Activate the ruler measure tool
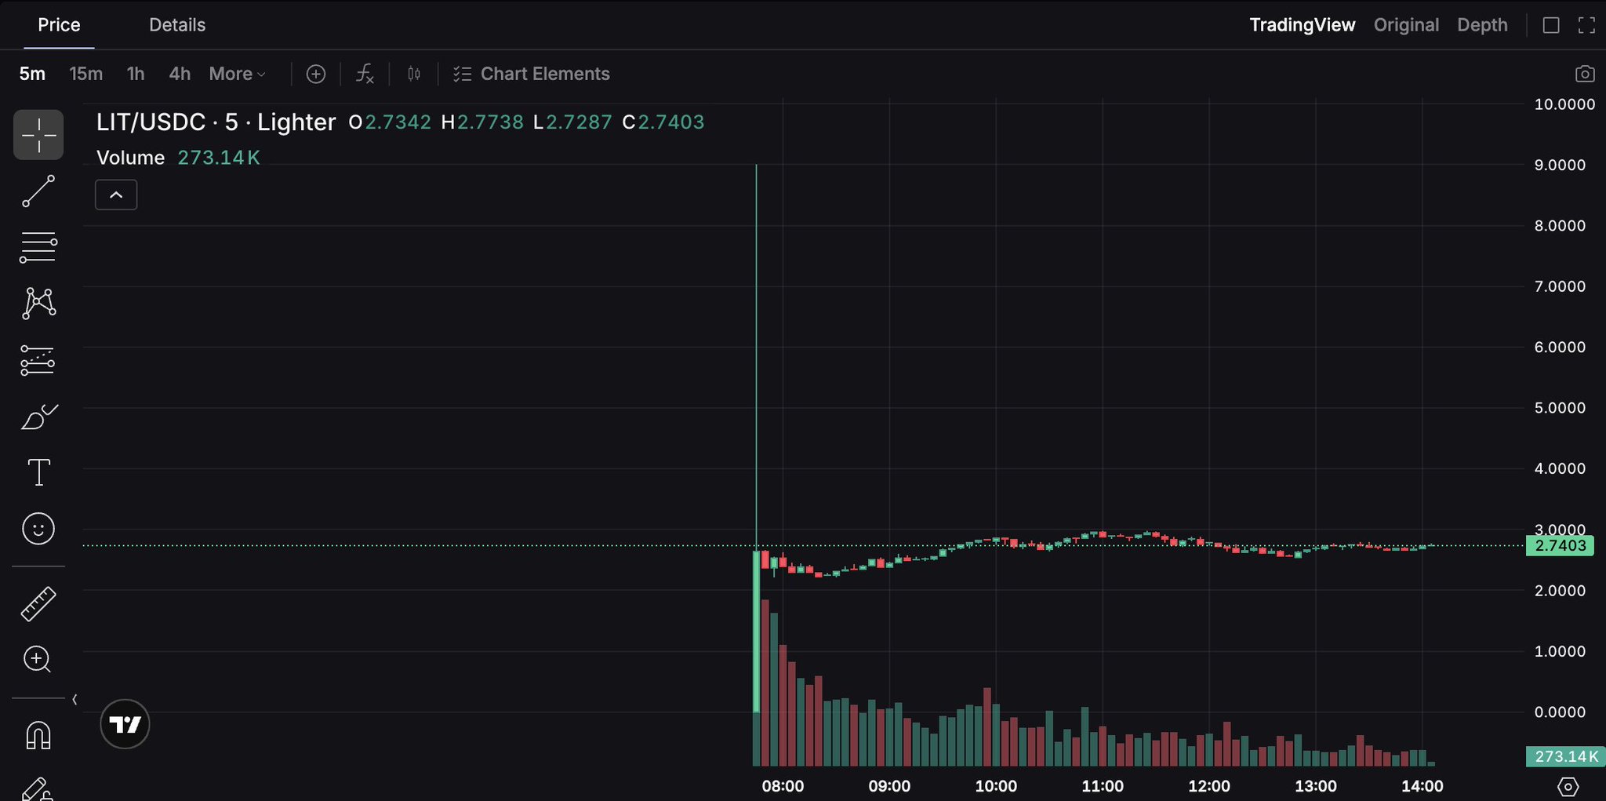The image size is (1606, 801). pos(38,604)
